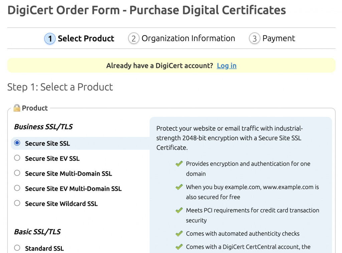Click checkmark beside 'When you buy example.com'
This screenshot has height=253, width=342.
click(x=179, y=187)
